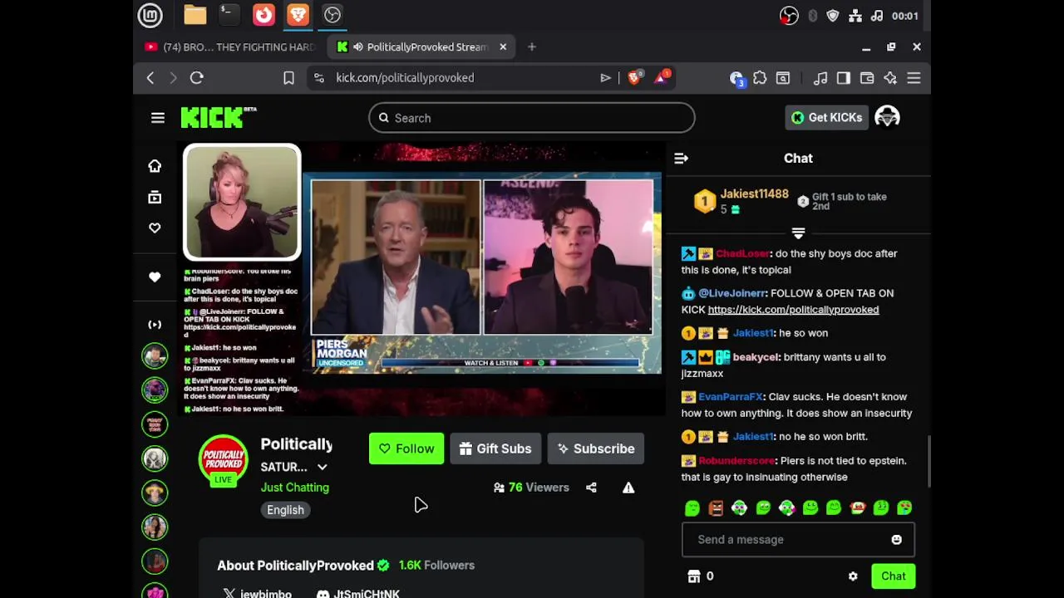Open Brave Wallet icon
1064x598 pixels.
[867, 77]
